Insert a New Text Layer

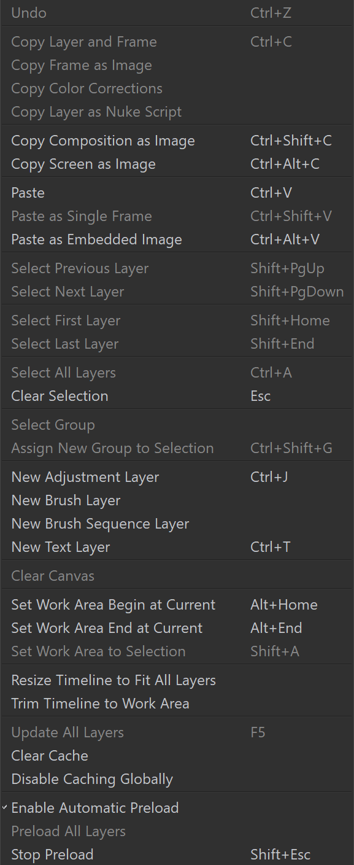(x=177, y=547)
